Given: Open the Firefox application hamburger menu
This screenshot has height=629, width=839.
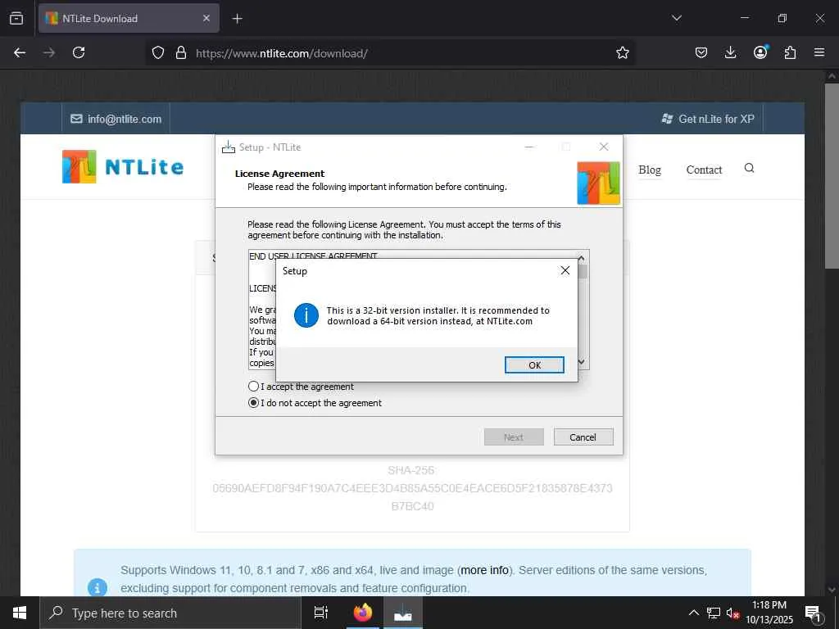Looking at the screenshot, I should pyautogui.click(x=819, y=52).
